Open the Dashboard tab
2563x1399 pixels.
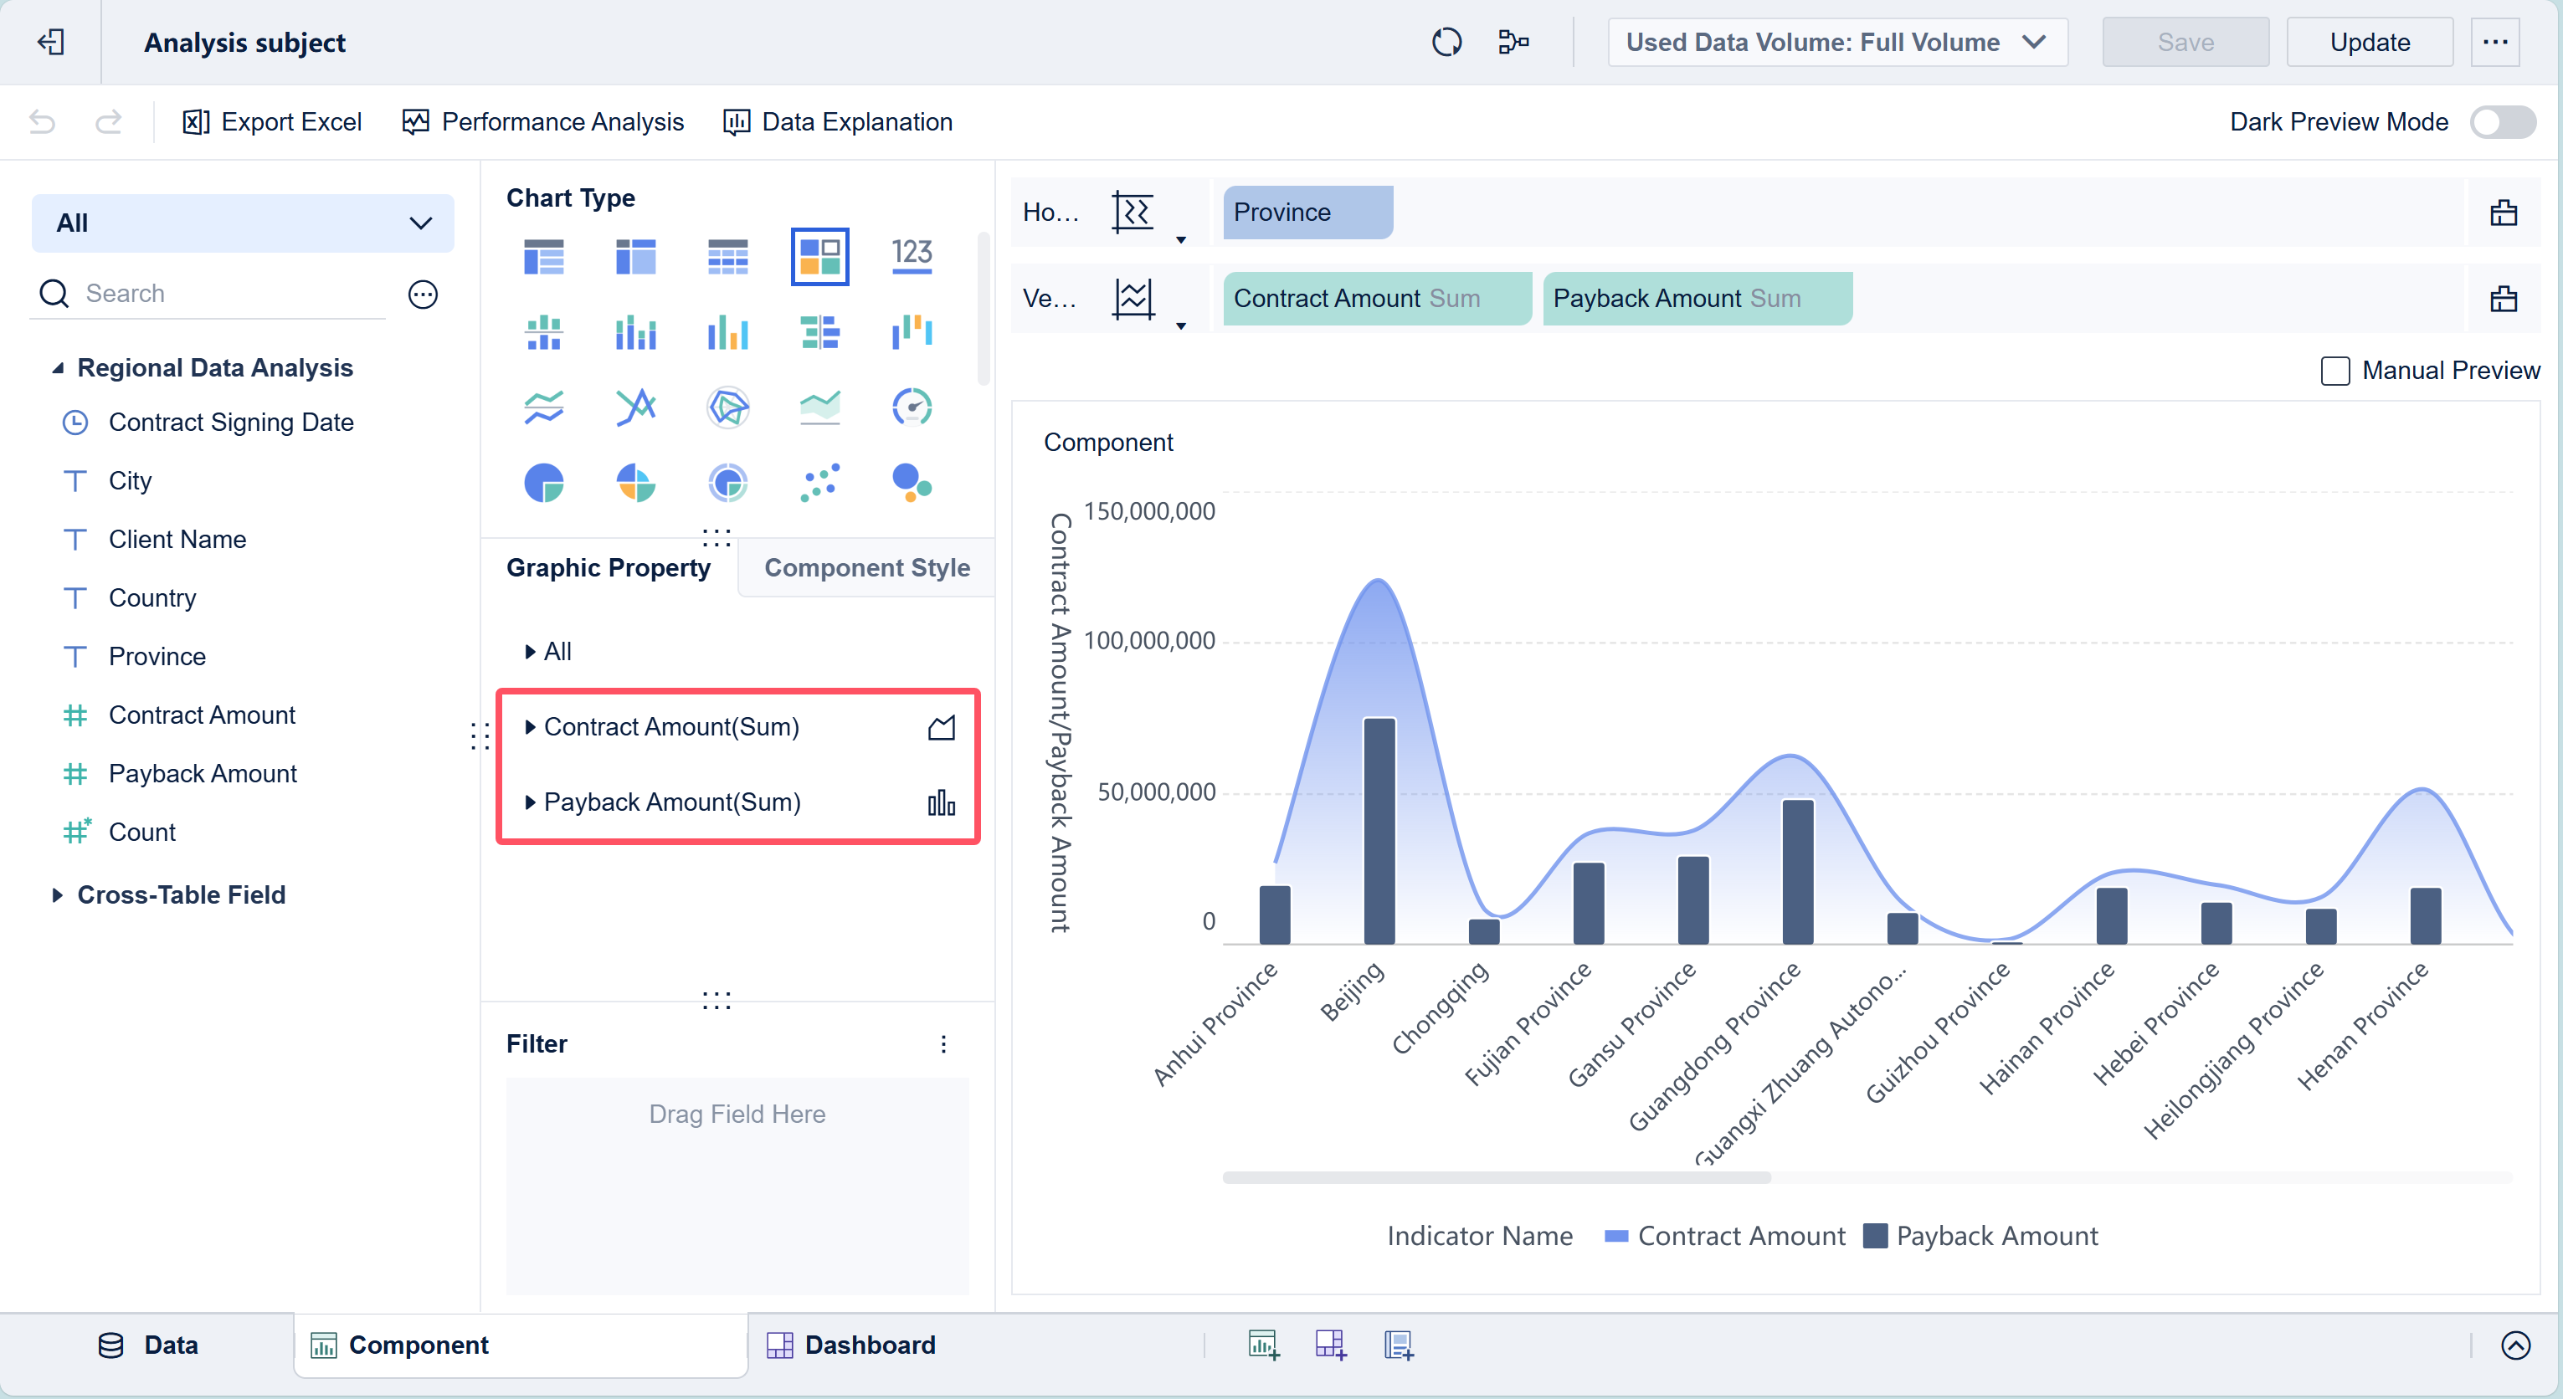(x=850, y=1345)
